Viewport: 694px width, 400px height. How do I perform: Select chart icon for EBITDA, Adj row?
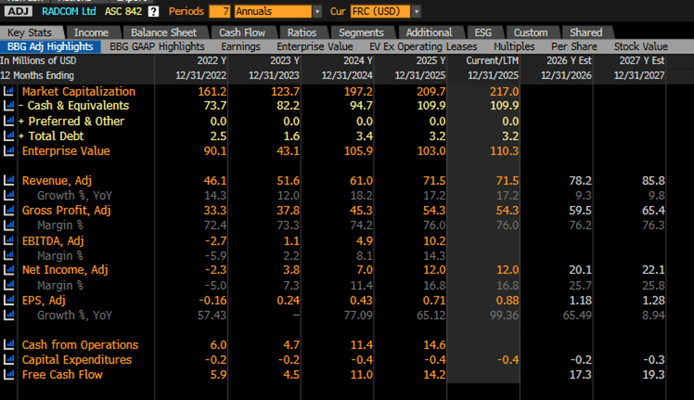click(9, 241)
